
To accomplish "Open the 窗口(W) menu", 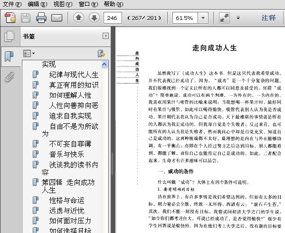I will pyautogui.click(x=88, y=4).
